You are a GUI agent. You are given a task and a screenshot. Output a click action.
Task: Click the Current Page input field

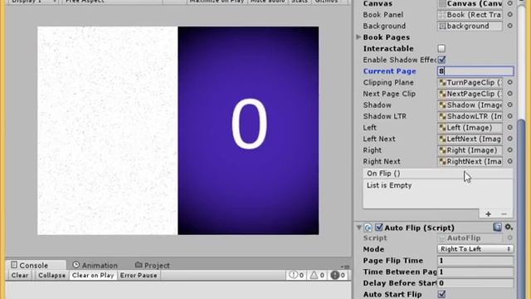click(475, 71)
